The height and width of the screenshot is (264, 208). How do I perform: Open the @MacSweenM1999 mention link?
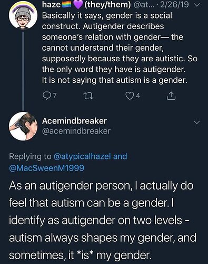coord(46,168)
